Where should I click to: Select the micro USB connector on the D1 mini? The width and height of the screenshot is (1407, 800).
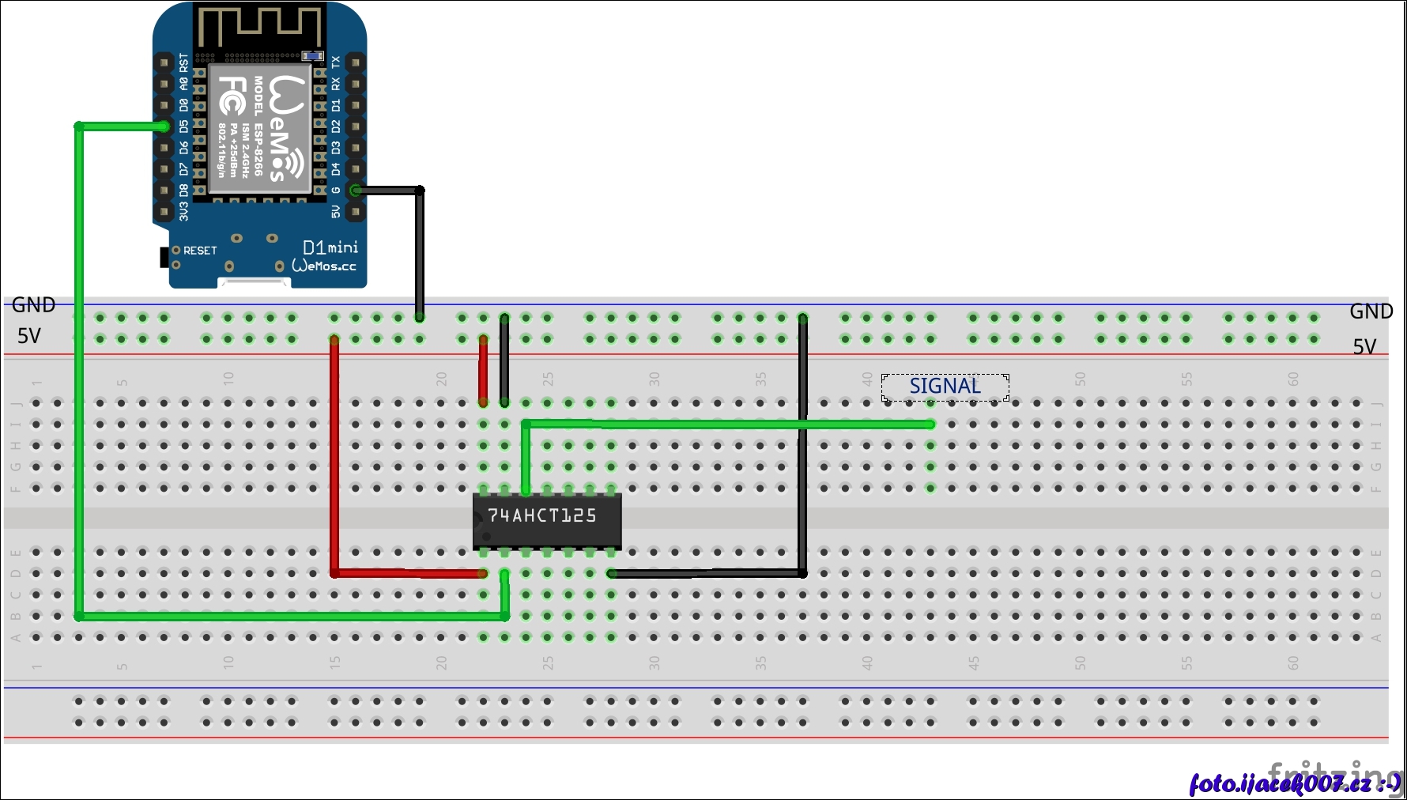tap(253, 282)
